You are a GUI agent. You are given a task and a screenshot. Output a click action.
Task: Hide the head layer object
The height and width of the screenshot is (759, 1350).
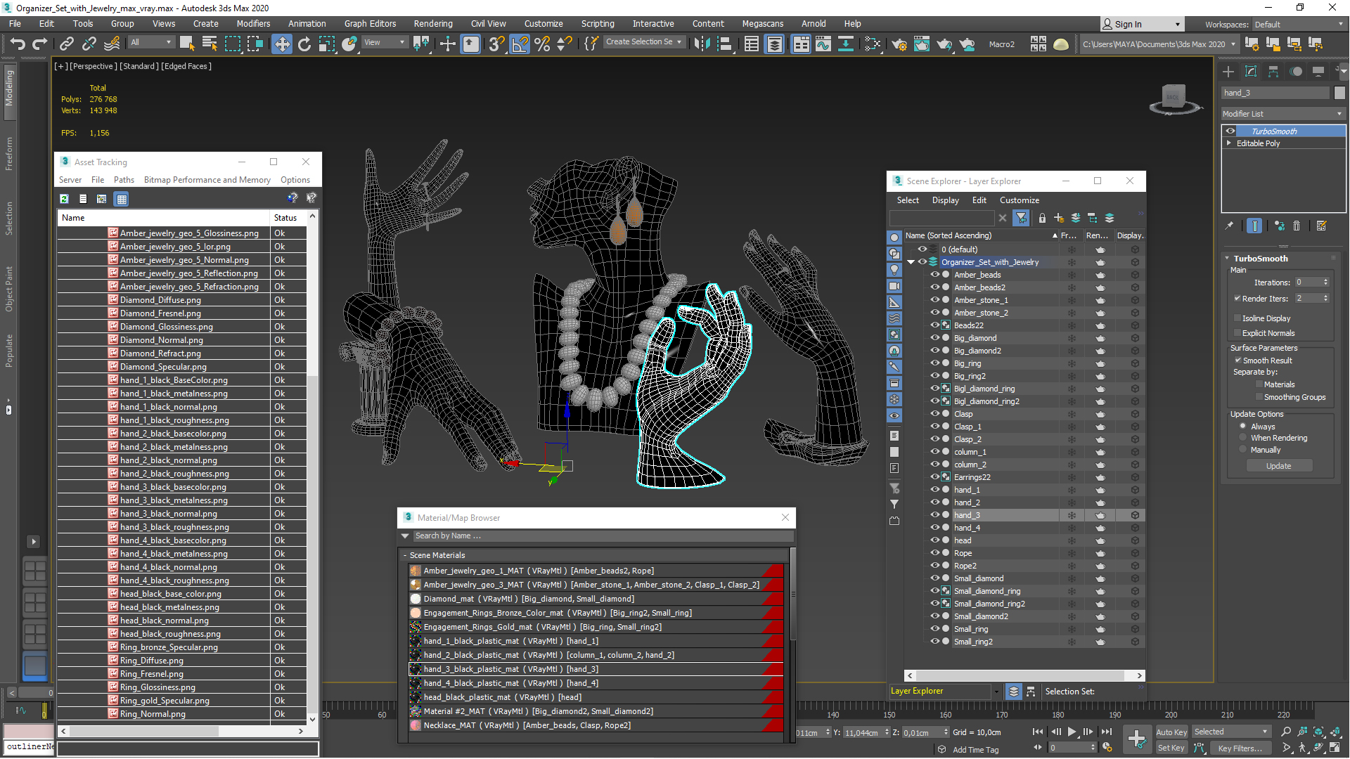[934, 540]
